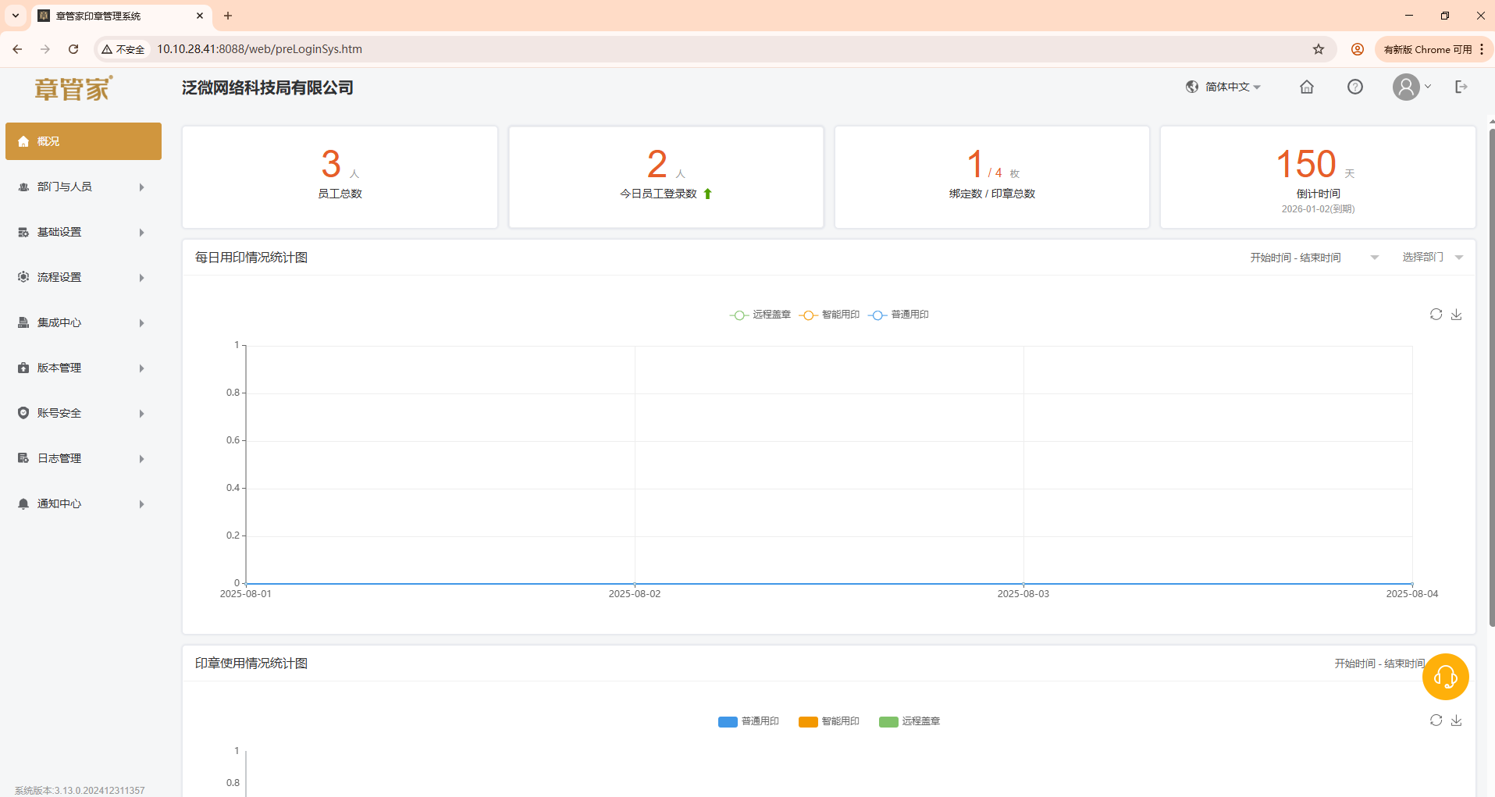Click the 集成中心 sidebar icon
1495x797 pixels.
[x=23, y=322]
